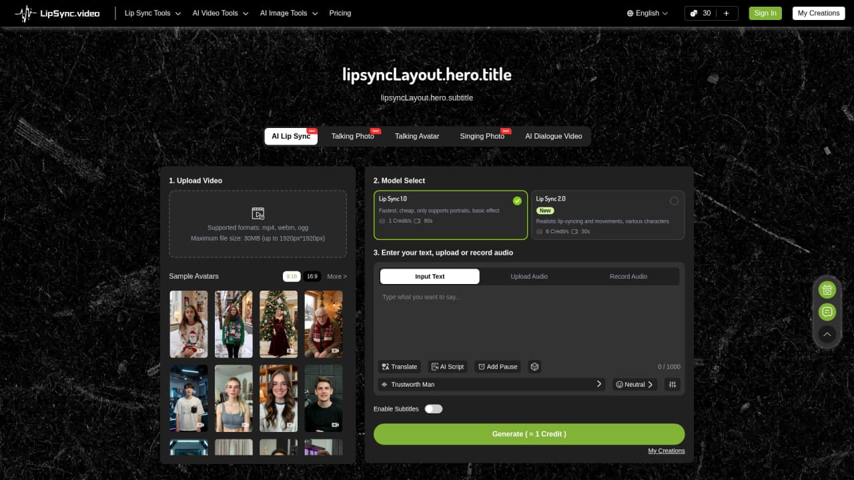Click the My Creations link below Generate
This screenshot has height=480, width=854.
coord(667,451)
